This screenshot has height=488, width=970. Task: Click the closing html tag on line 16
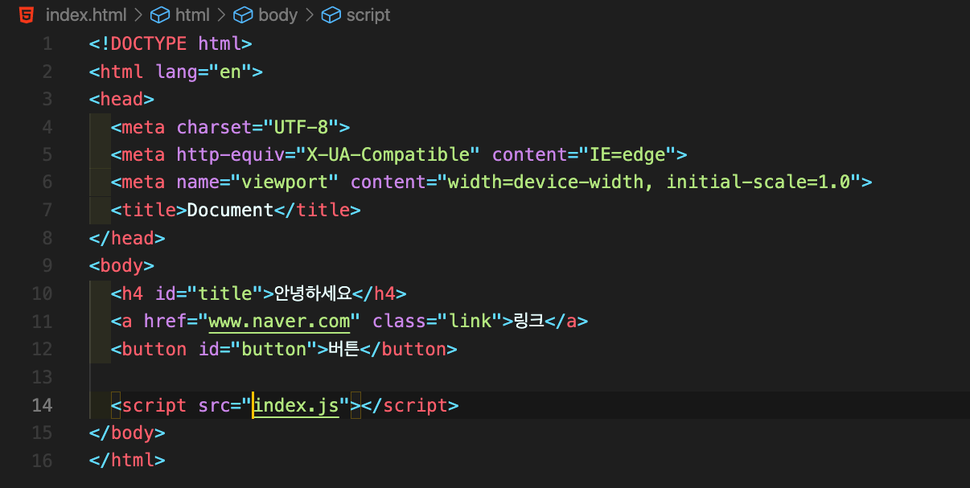point(127,461)
